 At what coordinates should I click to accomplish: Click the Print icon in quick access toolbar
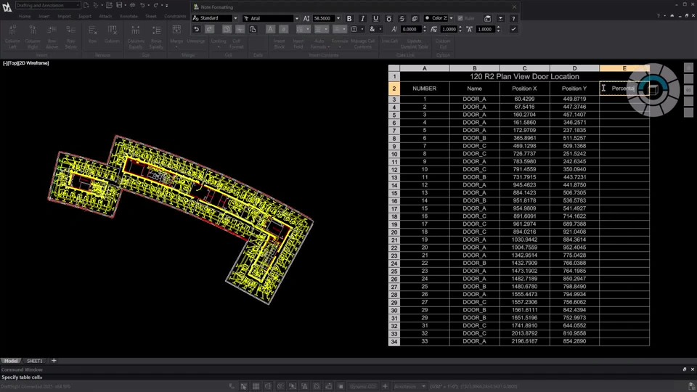tap(132, 5)
